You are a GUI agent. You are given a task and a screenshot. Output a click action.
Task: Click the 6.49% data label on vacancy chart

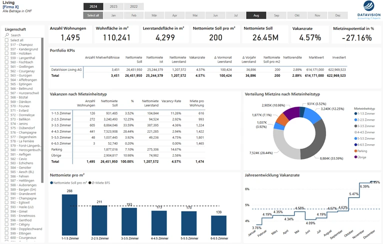point(375,182)
